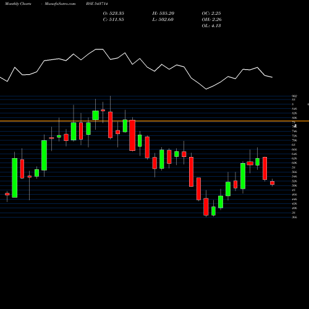Click the "BSE 543714" symbol text
Screen dimensions: 309x309
coord(97,4)
